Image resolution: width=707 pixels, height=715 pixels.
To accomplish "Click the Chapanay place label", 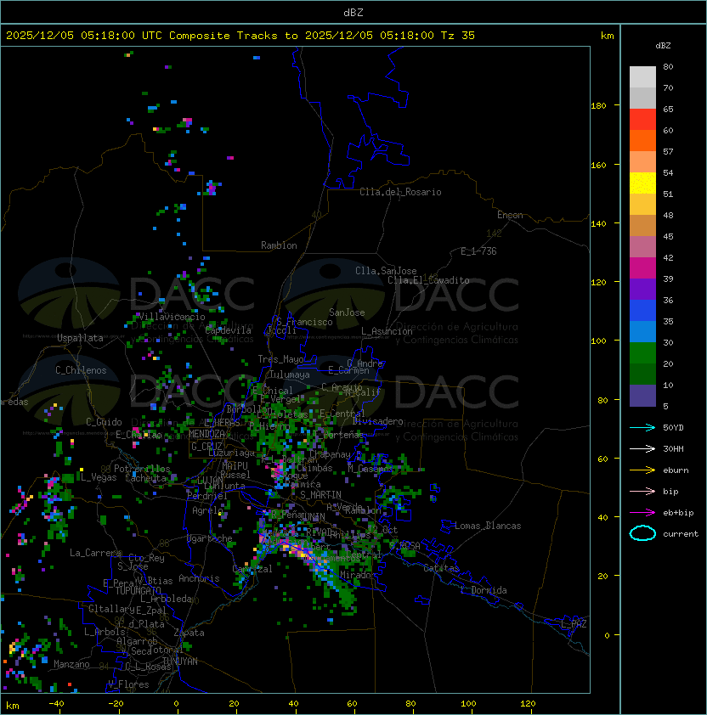I will click(x=330, y=454).
